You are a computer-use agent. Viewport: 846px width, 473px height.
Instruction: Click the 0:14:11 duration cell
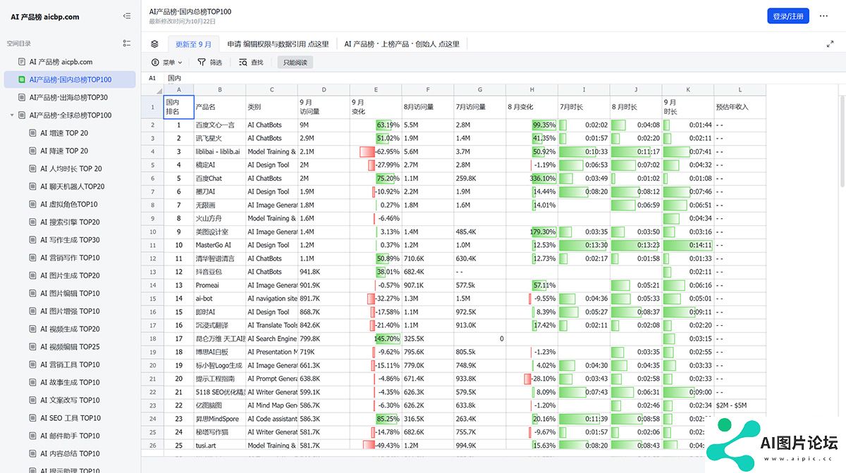coord(687,245)
